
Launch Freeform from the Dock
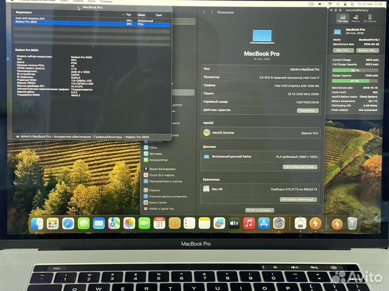(219, 224)
